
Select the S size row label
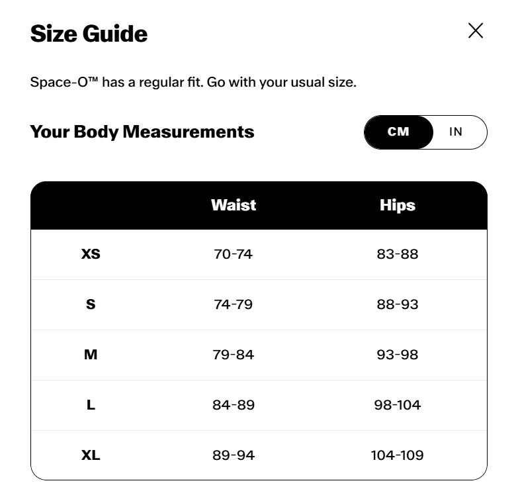(x=91, y=304)
